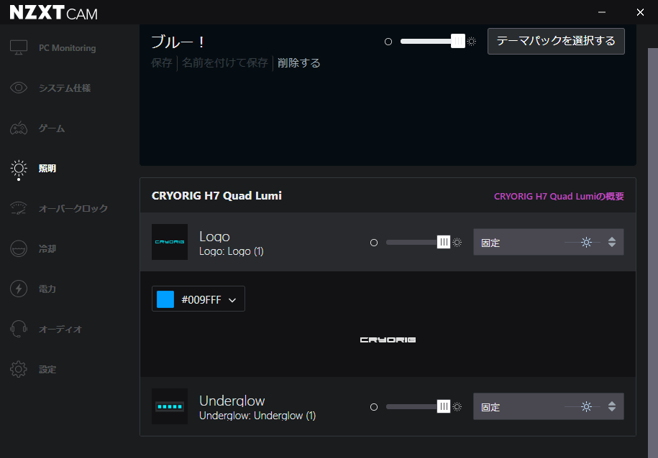658x458 pixels.
Task: Open the Underglow lighting mode 固定 dropdown
Action: (549, 406)
